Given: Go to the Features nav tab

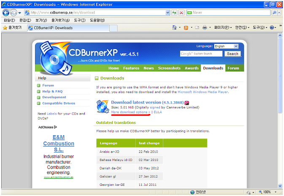Looking at the screenshot, I should pos(131,68).
